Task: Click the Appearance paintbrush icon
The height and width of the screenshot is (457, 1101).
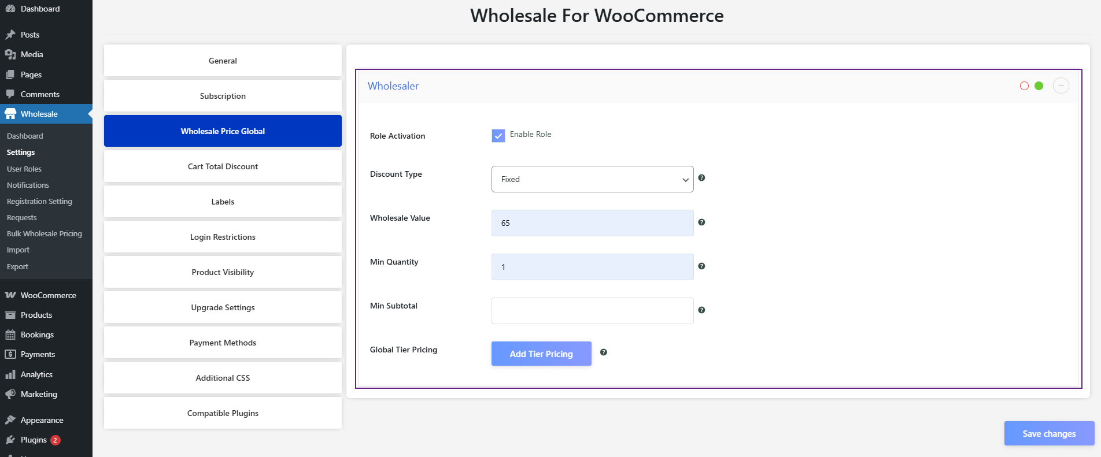Action: (10, 420)
